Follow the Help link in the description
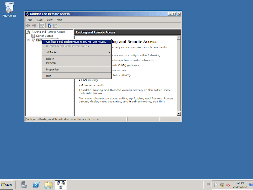Screen dimensions: 253x190 (162, 102)
